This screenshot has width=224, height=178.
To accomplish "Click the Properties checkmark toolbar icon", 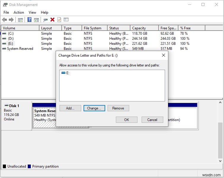I will pos(59,20).
